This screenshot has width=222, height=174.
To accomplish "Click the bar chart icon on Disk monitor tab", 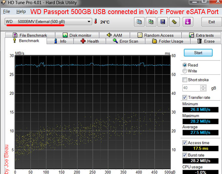I will click(x=65, y=35).
